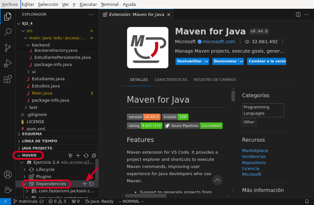Click Maven panel create project plus icon
The height and width of the screenshot is (205, 314).
pos(78,156)
